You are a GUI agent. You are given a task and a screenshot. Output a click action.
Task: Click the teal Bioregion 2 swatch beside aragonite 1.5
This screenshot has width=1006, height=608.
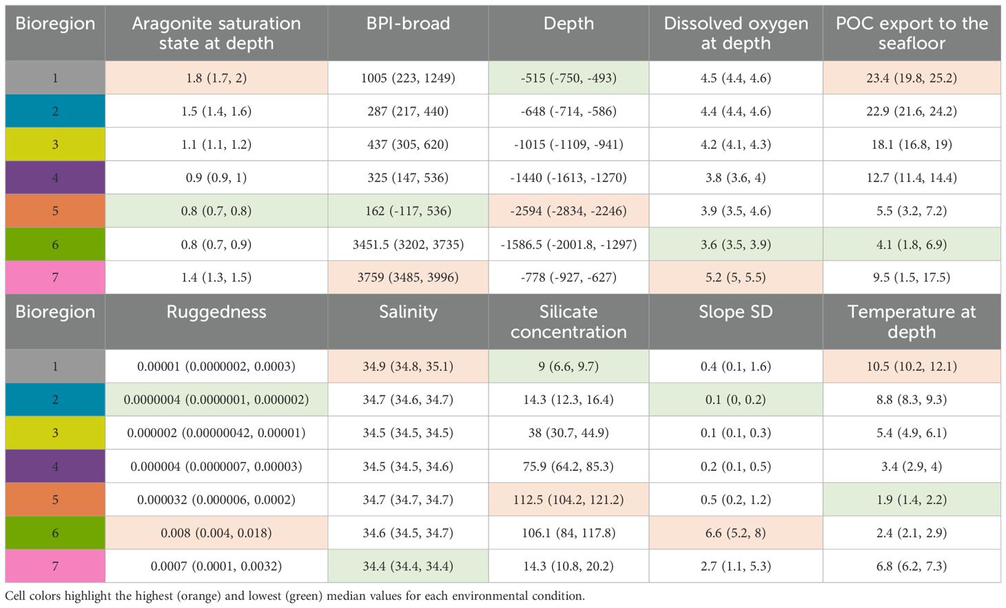[55, 111]
